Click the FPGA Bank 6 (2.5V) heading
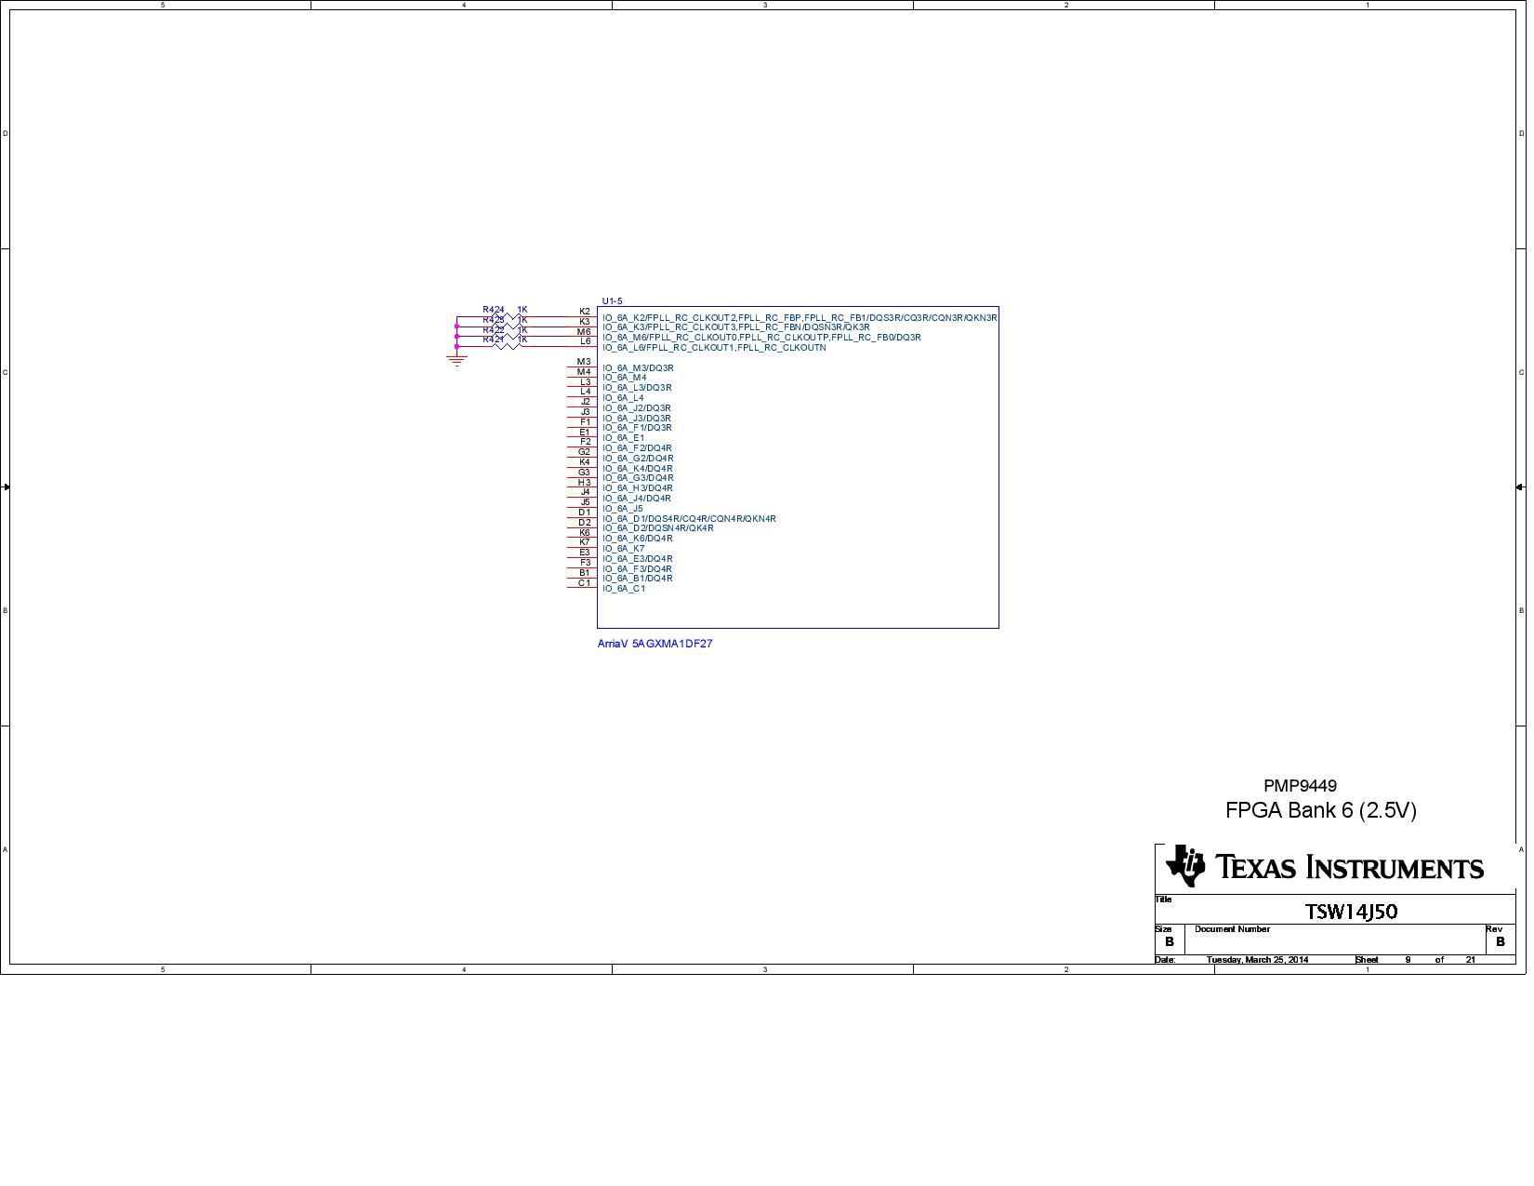The width and height of the screenshot is (1534, 1186). pyautogui.click(x=1320, y=810)
